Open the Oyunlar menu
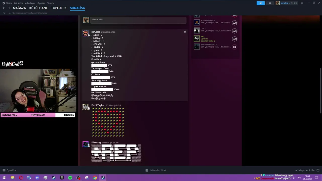 41,3
